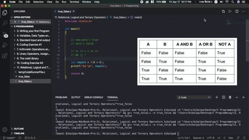Switch to the Terminal tab
Screen dimensions: 249x140
point(112,97)
